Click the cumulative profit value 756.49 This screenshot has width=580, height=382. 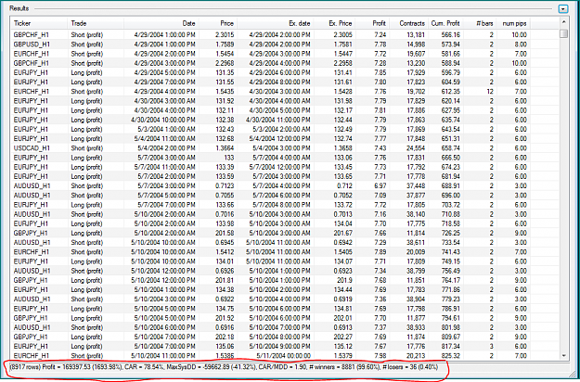(450, 271)
